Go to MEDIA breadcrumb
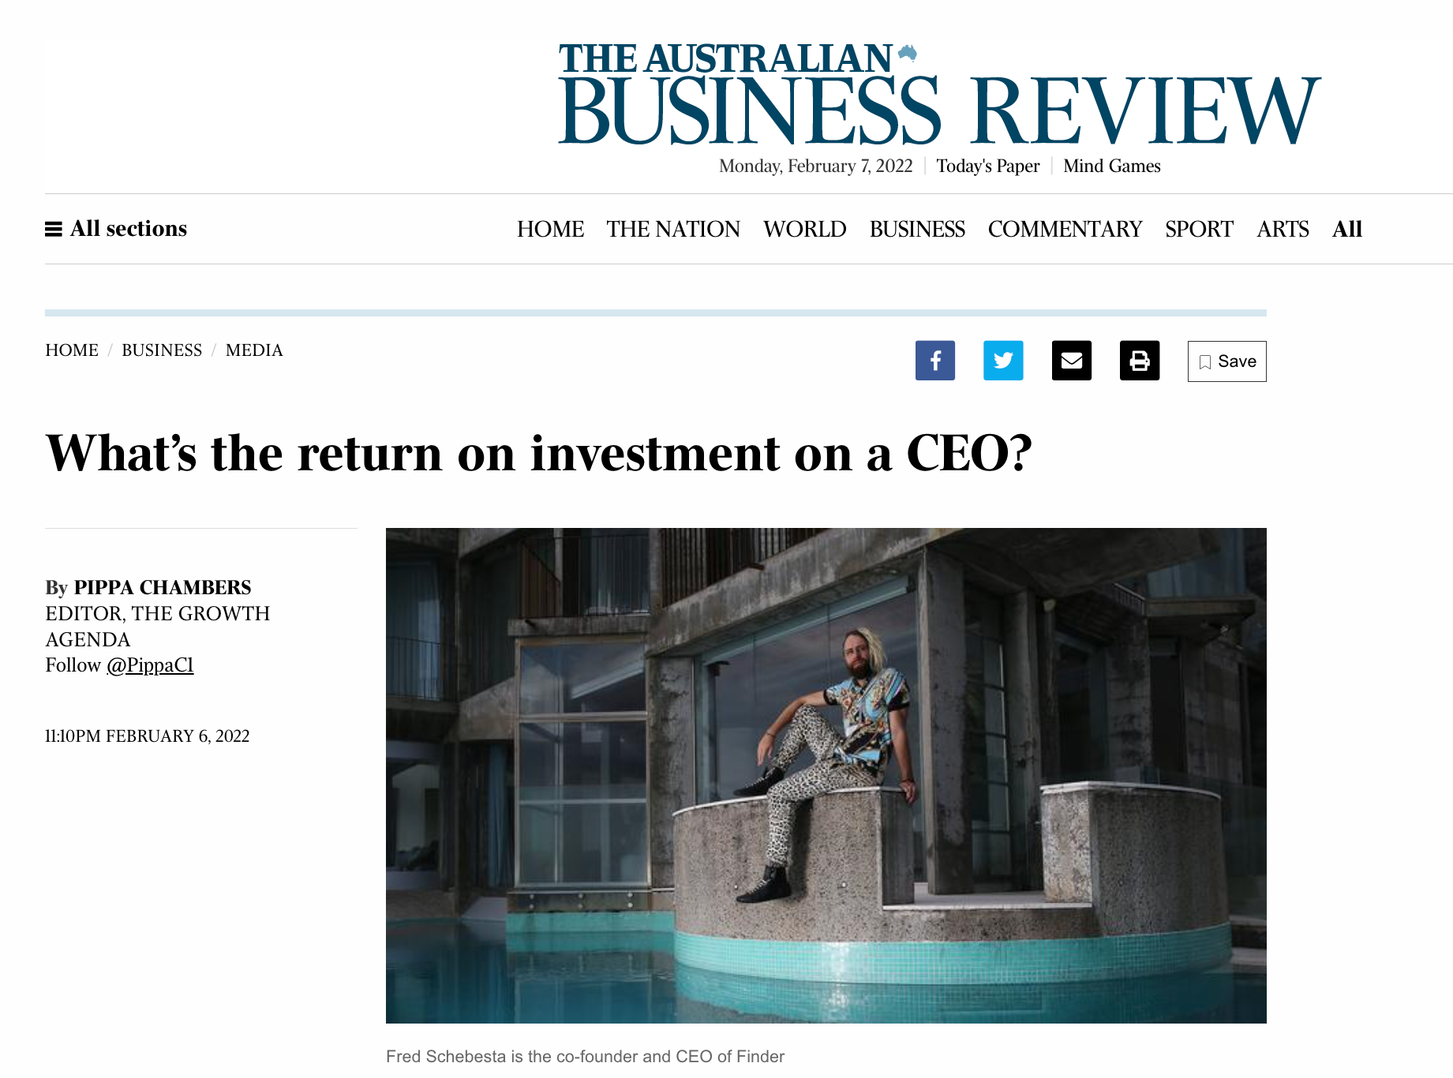 click(x=254, y=350)
